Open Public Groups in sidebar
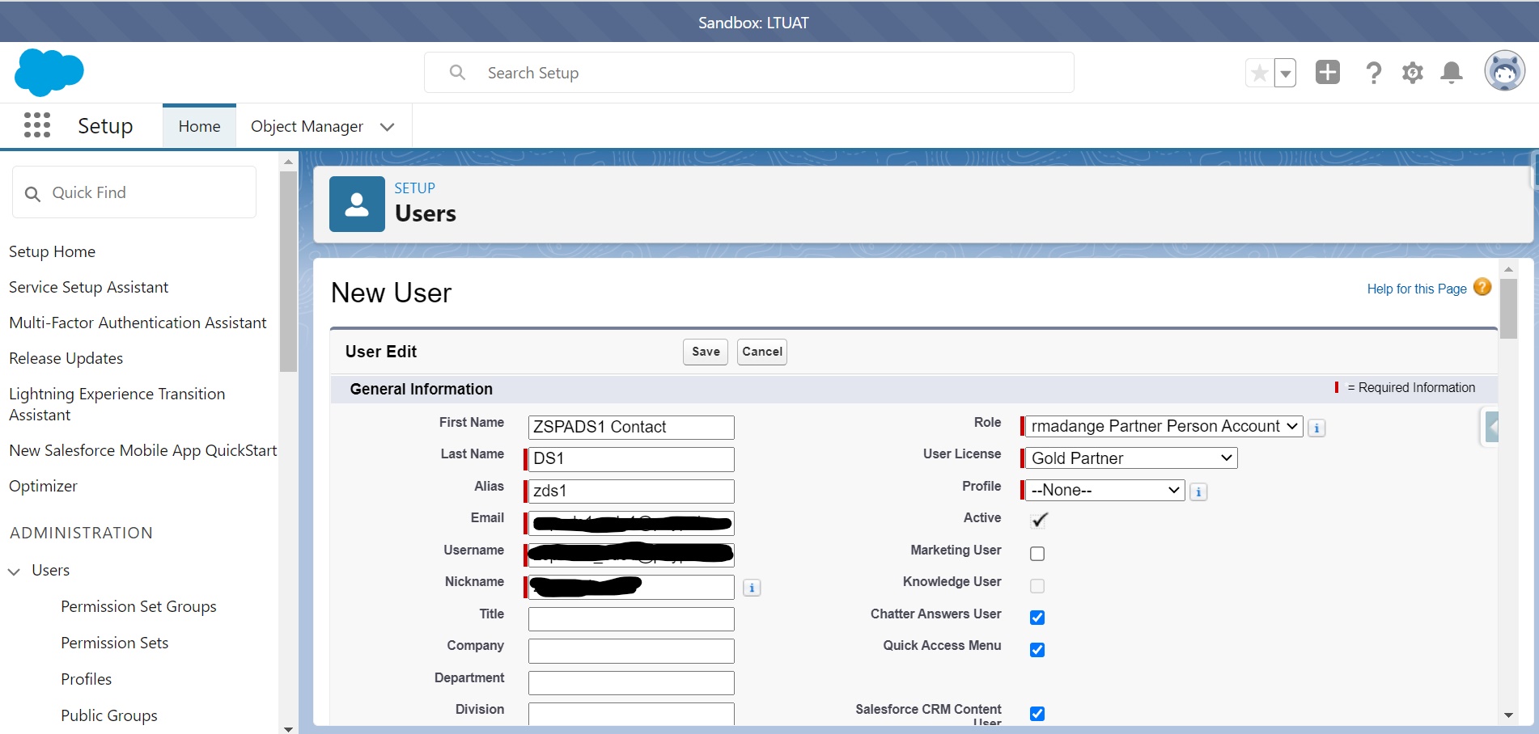The height and width of the screenshot is (734, 1539). pyautogui.click(x=108, y=715)
